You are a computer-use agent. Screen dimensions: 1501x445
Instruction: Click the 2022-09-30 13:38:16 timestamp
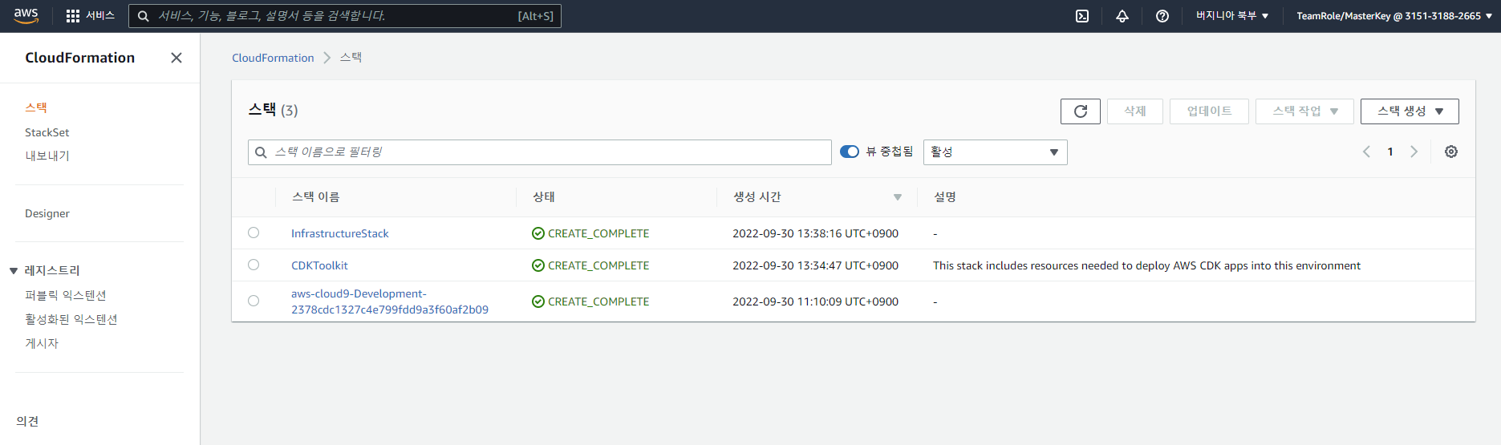point(815,233)
